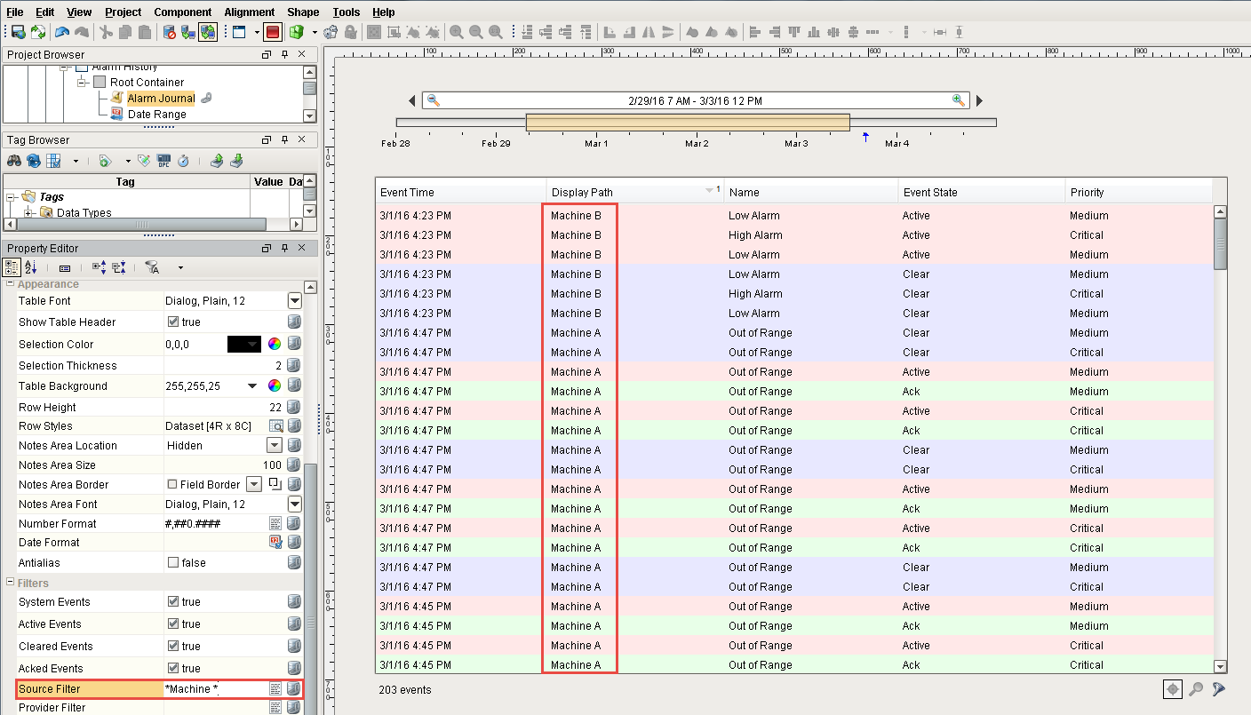This screenshot has height=715, width=1251.
Task: Refresh tag providers in the Tag Browser
Action: (x=33, y=161)
